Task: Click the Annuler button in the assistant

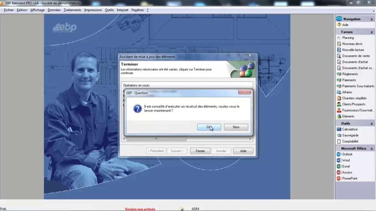Action: (221, 151)
